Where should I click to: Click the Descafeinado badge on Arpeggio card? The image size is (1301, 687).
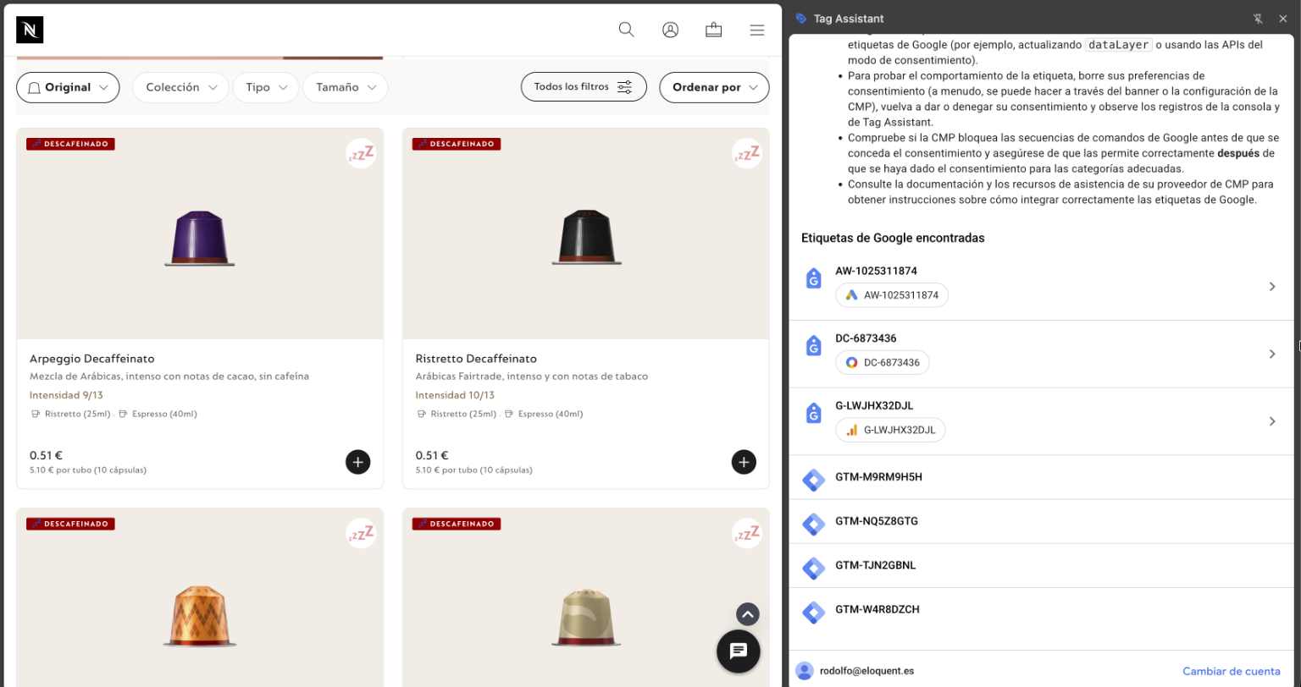tap(70, 144)
